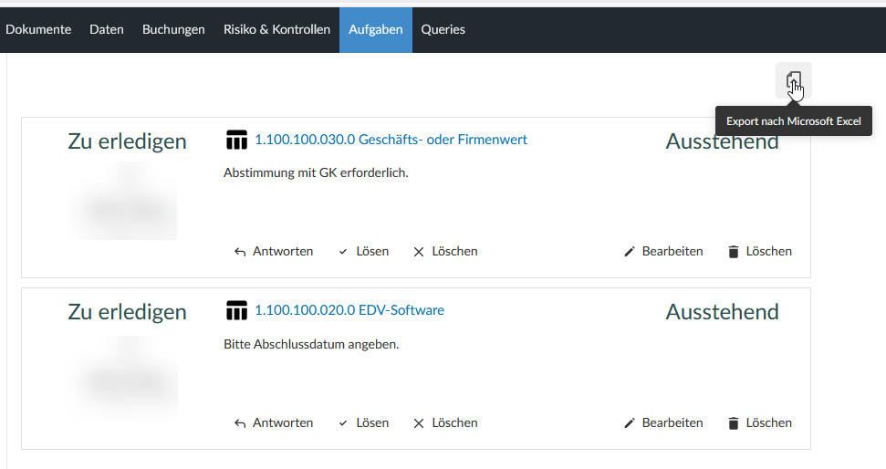
Task: Go to the Queries tab
Action: point(443,30)
